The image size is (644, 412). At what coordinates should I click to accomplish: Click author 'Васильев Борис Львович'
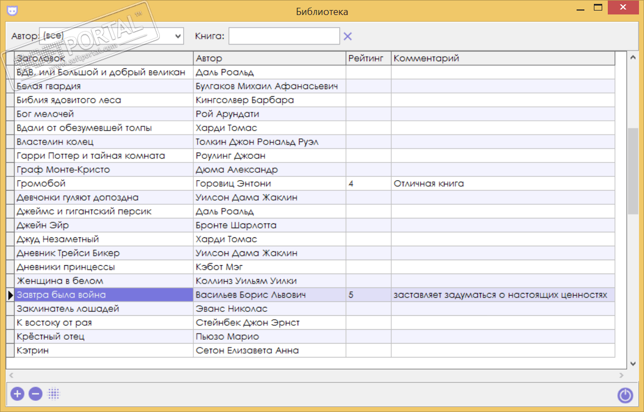270,295
